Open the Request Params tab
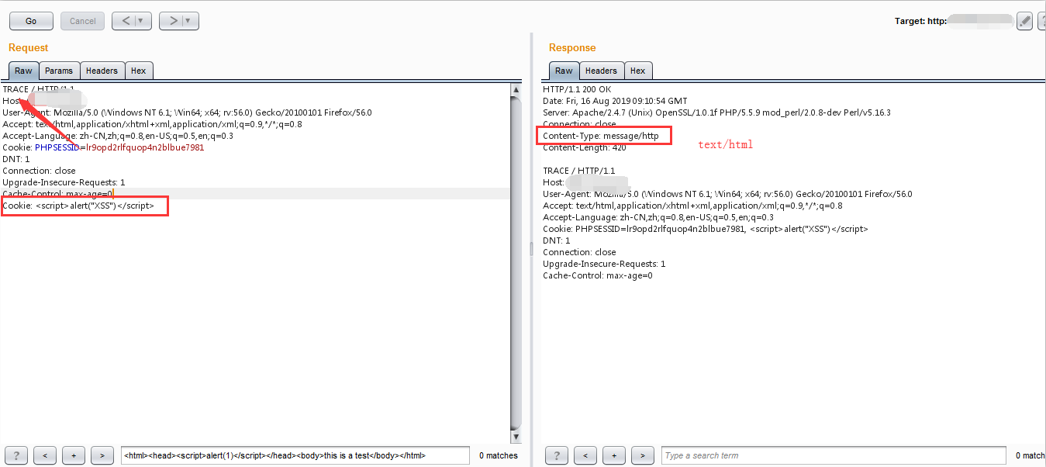 point(59,71)
